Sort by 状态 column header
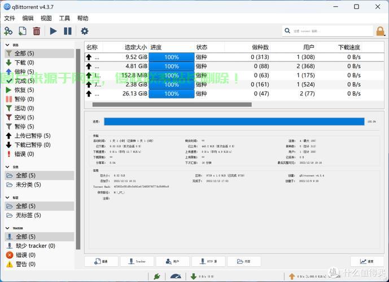 click(x=209, y=47)
